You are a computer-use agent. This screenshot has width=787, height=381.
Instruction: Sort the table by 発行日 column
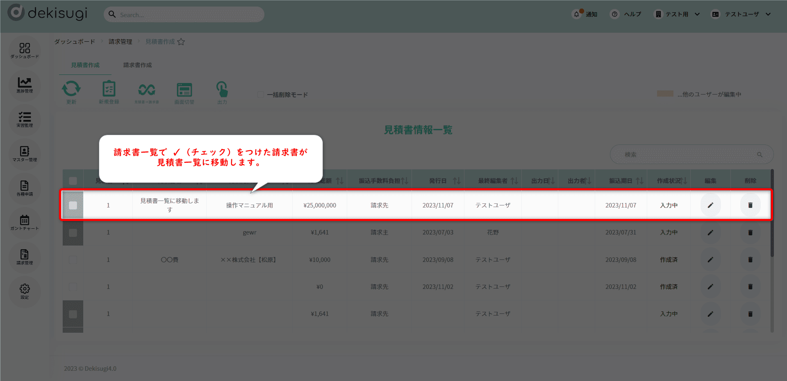[x=457, y=180]
